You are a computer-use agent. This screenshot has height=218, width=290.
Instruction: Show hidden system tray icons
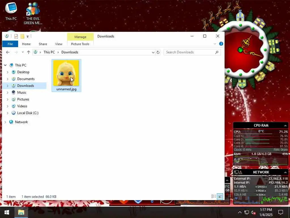(x=240, y=212)
